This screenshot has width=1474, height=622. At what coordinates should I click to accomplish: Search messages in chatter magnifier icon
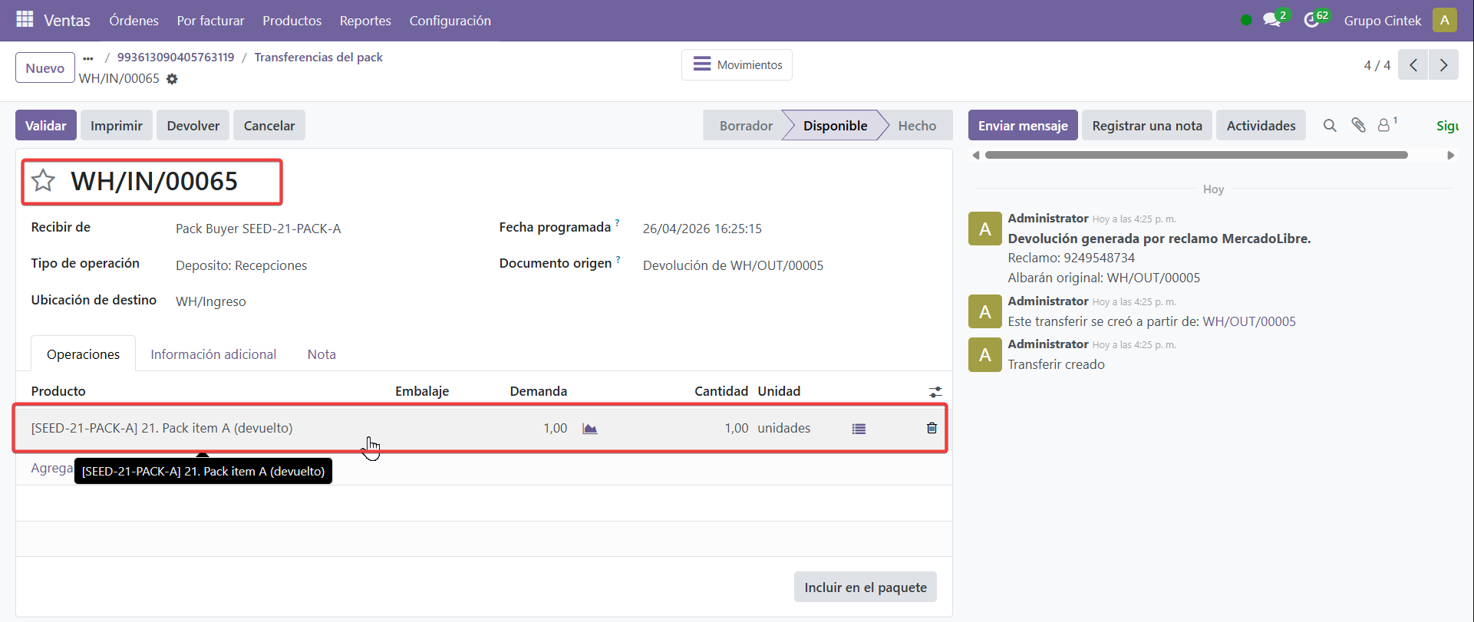[x=1330, y=126]
